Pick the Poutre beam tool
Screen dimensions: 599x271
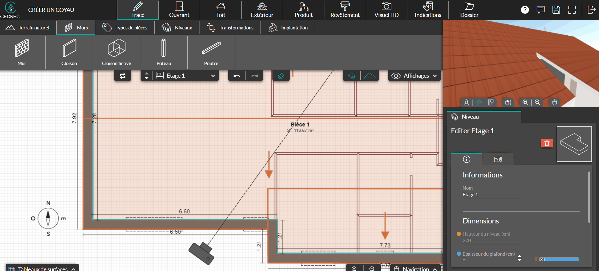[211, 52]
